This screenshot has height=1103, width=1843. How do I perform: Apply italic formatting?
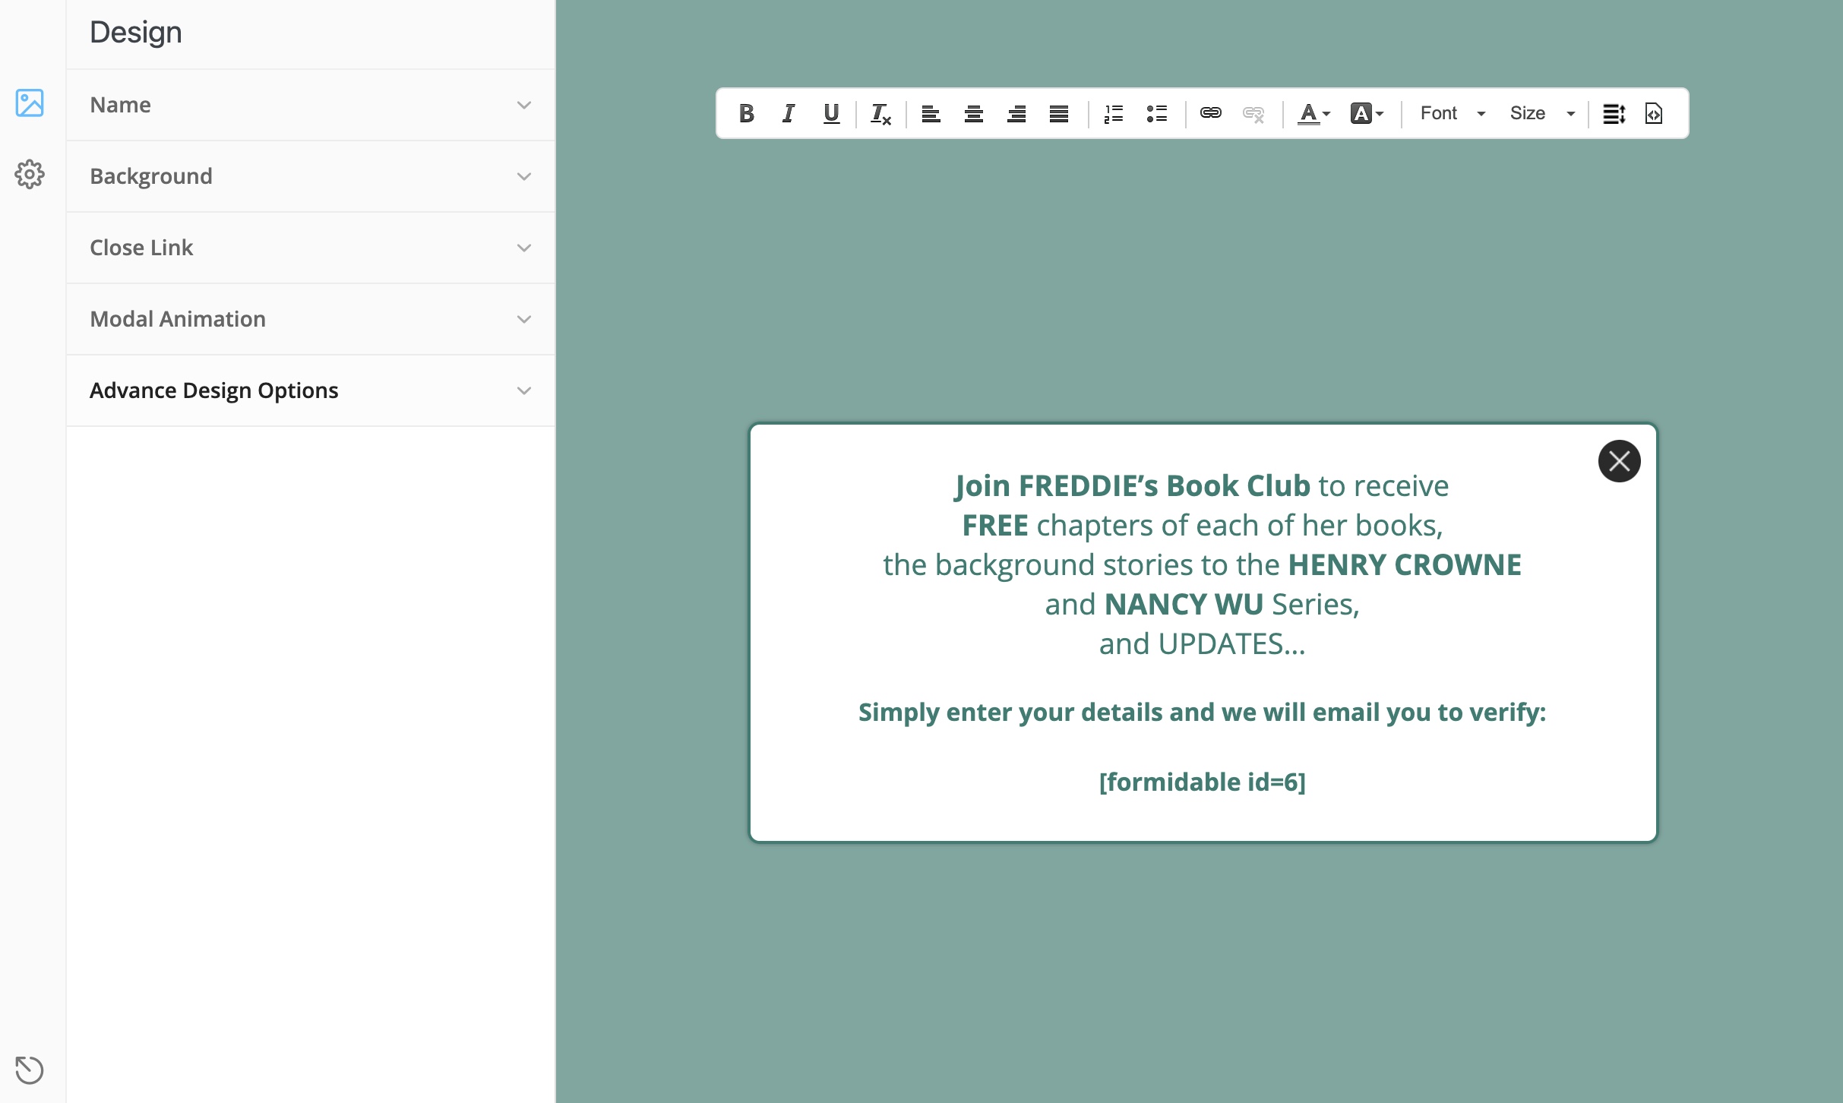tap(789, 113)
